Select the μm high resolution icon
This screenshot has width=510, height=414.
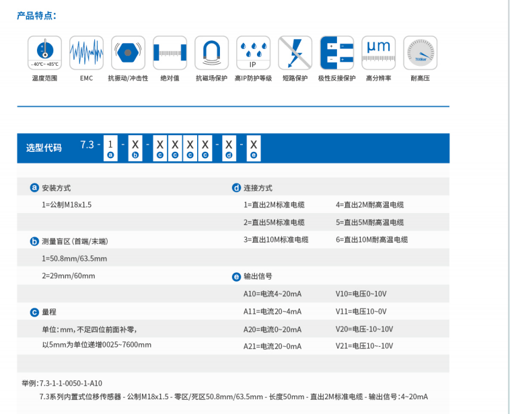[x=378, y=52]
